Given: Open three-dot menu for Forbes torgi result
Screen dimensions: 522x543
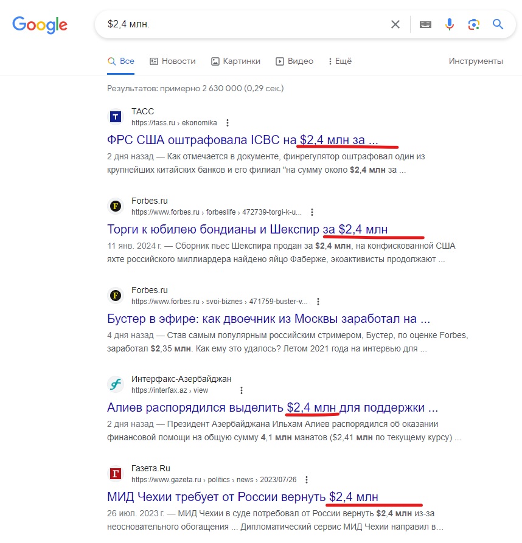Looking at the screenshot, I should (312, 212).
